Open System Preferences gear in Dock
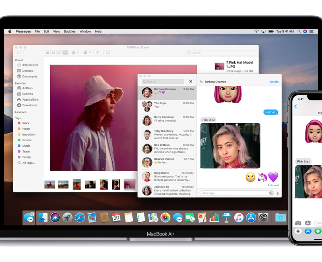This screenshot has width=322, height=262. 263,218
